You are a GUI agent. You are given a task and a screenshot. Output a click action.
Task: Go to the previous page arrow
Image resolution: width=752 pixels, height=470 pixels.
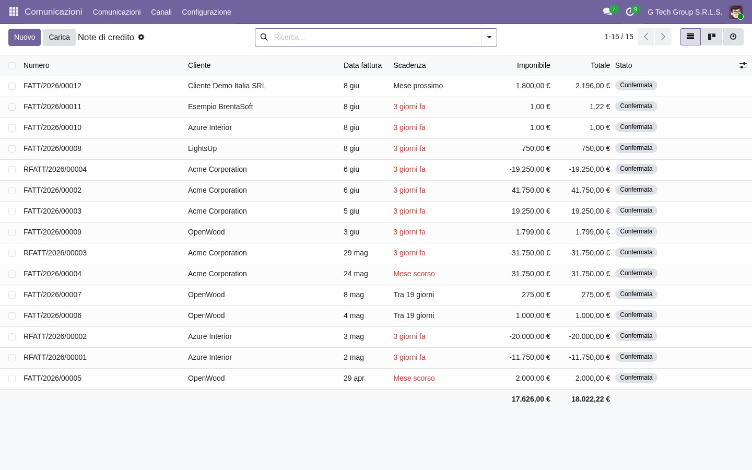pos(646,37)
